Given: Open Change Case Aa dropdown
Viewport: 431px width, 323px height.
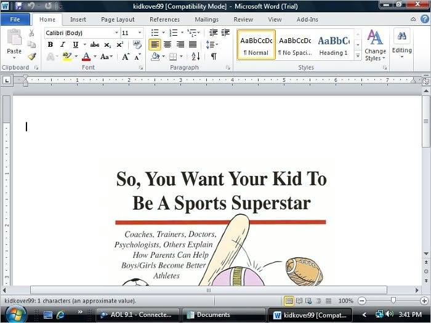Looking at the screenshot, I should [106, 57].
